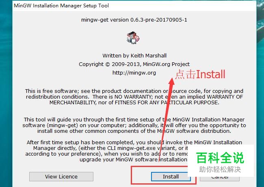Click the After first time setup sentence
The height and width of the screenshot is (187, 264).
[134, 151]
